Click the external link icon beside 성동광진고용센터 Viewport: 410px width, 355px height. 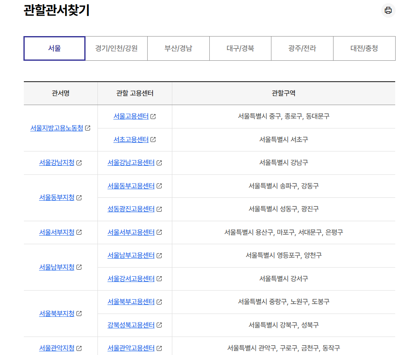click(x=159, y=209)
